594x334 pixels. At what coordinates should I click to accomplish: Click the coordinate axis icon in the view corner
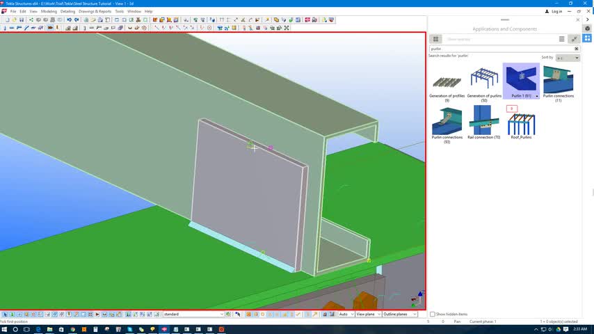(417, 299)
